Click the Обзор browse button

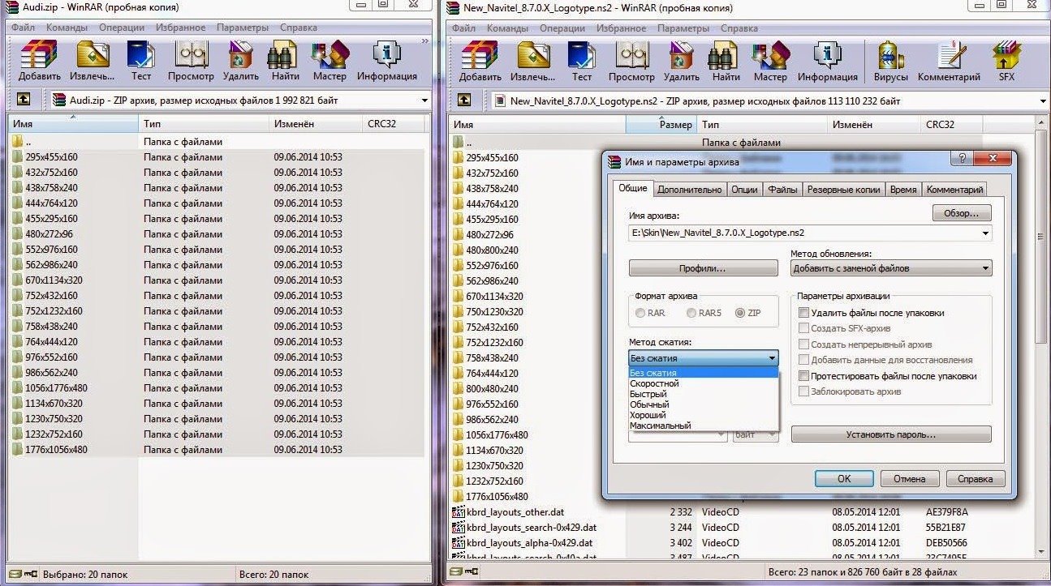click(962, 214)
